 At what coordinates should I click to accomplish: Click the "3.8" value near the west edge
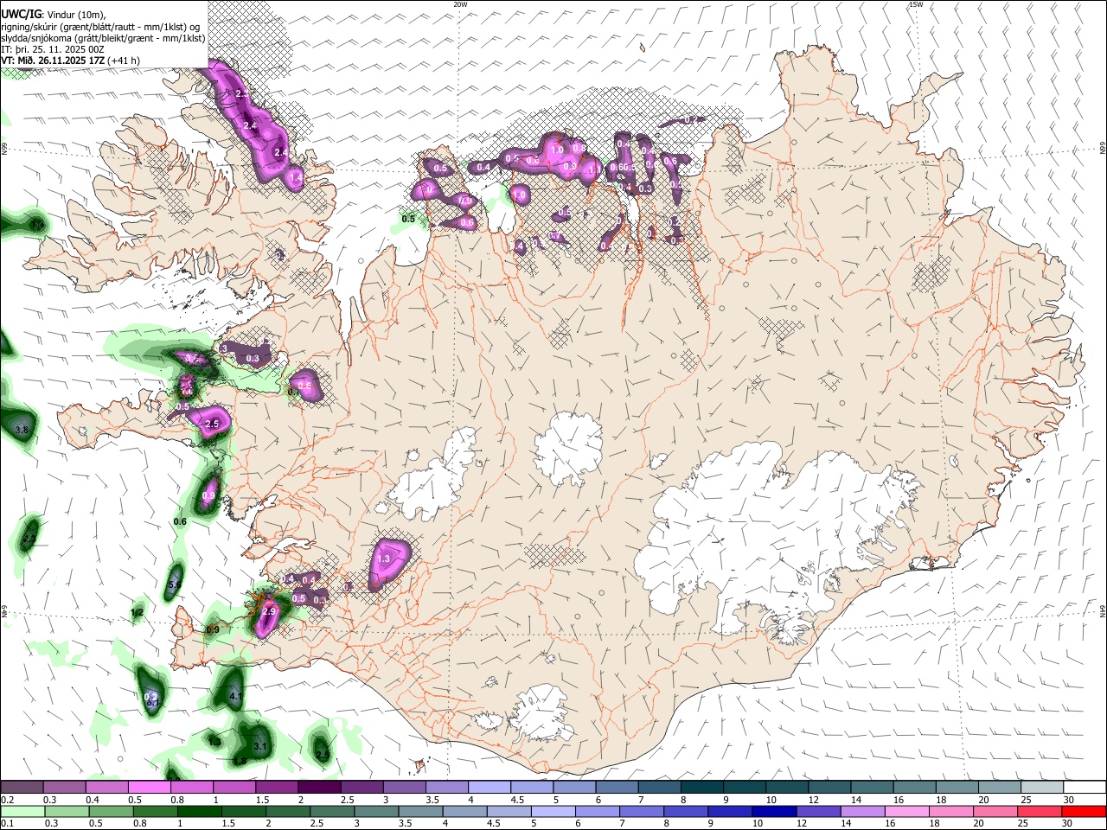pos(23,429)
